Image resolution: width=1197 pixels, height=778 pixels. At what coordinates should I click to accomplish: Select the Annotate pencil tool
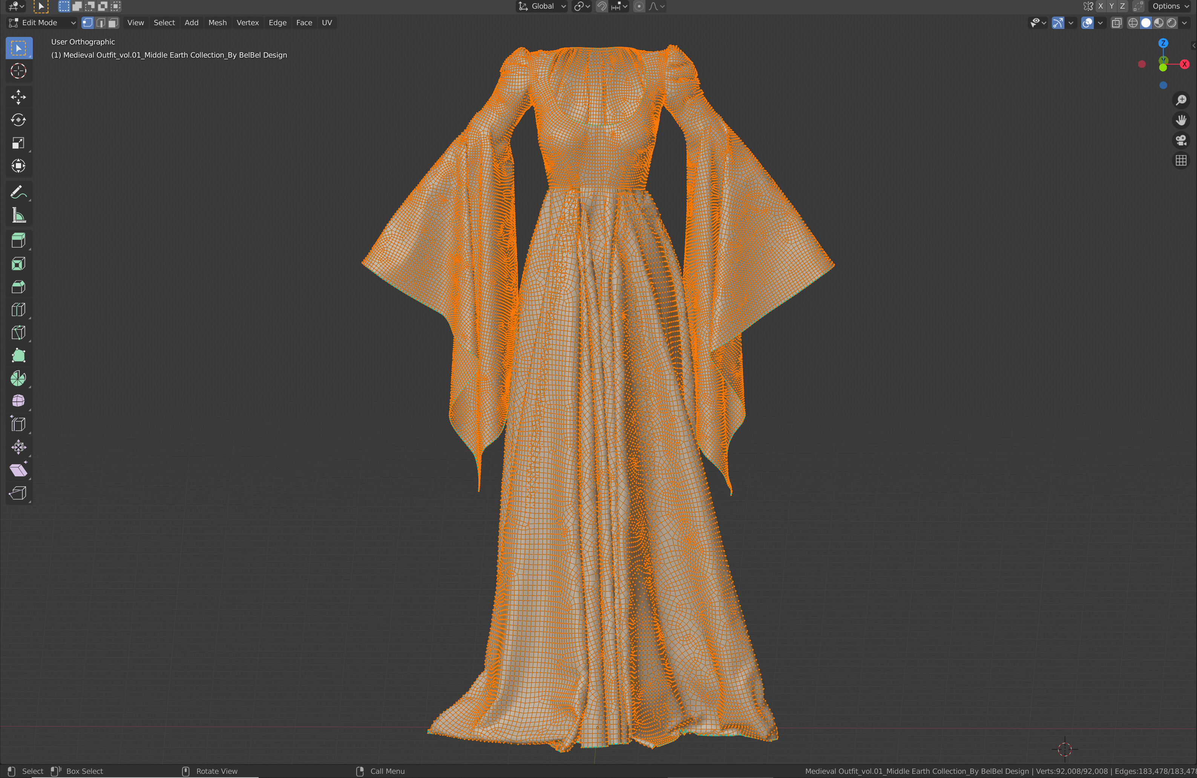18,192
